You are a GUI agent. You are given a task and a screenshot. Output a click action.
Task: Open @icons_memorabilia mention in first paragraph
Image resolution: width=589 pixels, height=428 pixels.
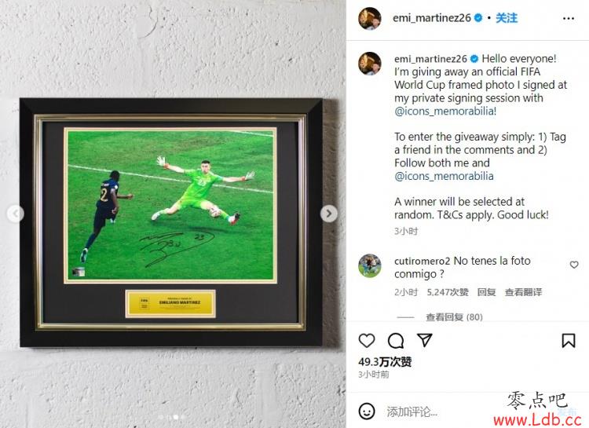point(445,112)
